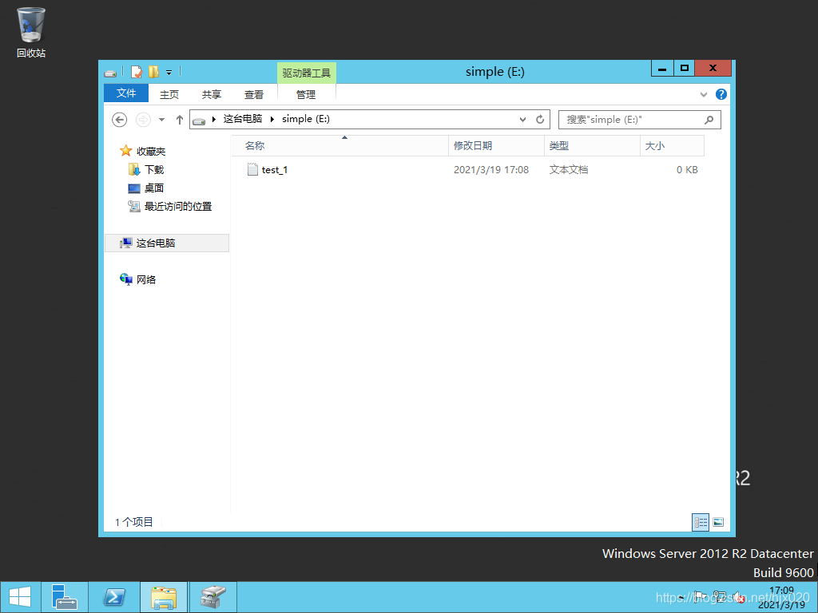The height and width of the screenshot is (613, 818).
Task: Switch to the 共享 ribbon tab
Action: pos(211,94)
